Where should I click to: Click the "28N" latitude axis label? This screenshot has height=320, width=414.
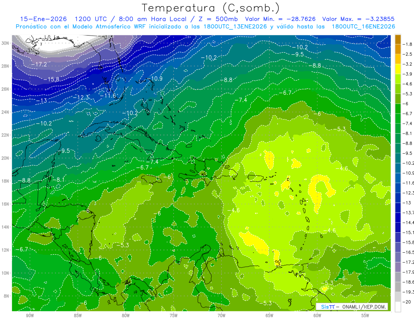6,66
